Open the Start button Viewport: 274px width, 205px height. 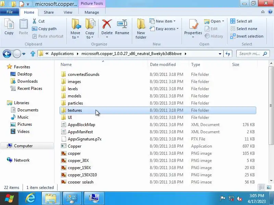9,199
